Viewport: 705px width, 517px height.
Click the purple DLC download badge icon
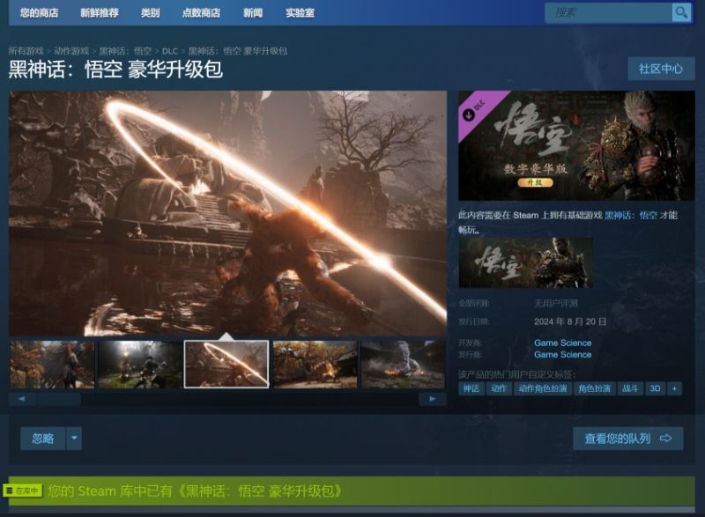(x=469, y=114)
